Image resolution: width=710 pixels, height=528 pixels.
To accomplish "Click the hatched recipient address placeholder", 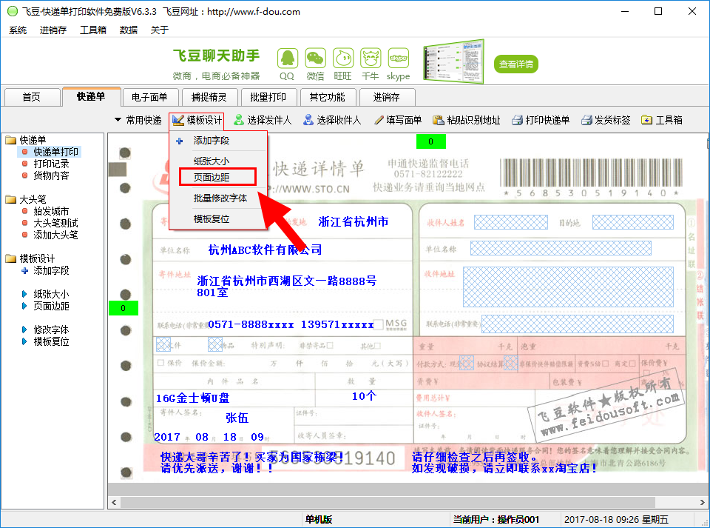I will (x=568, y=287).
